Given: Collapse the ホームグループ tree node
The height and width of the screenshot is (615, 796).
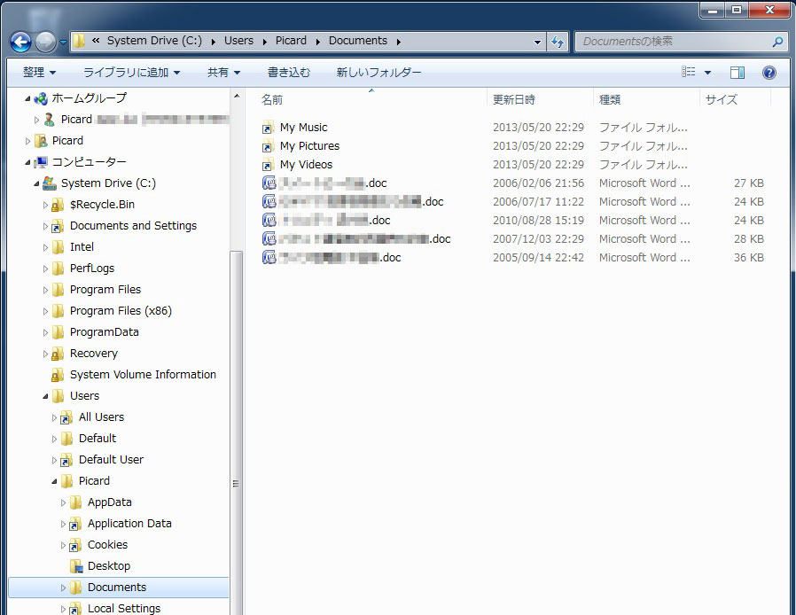Looking at the screenshot, I should coord(27,98).
